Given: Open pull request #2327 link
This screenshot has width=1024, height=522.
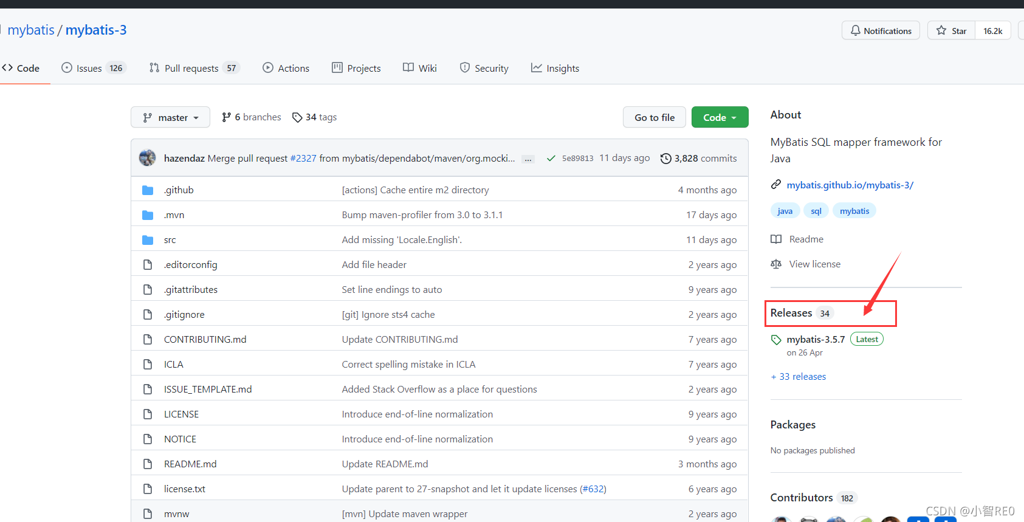Looking at the screenshot, I should (303, 158).
